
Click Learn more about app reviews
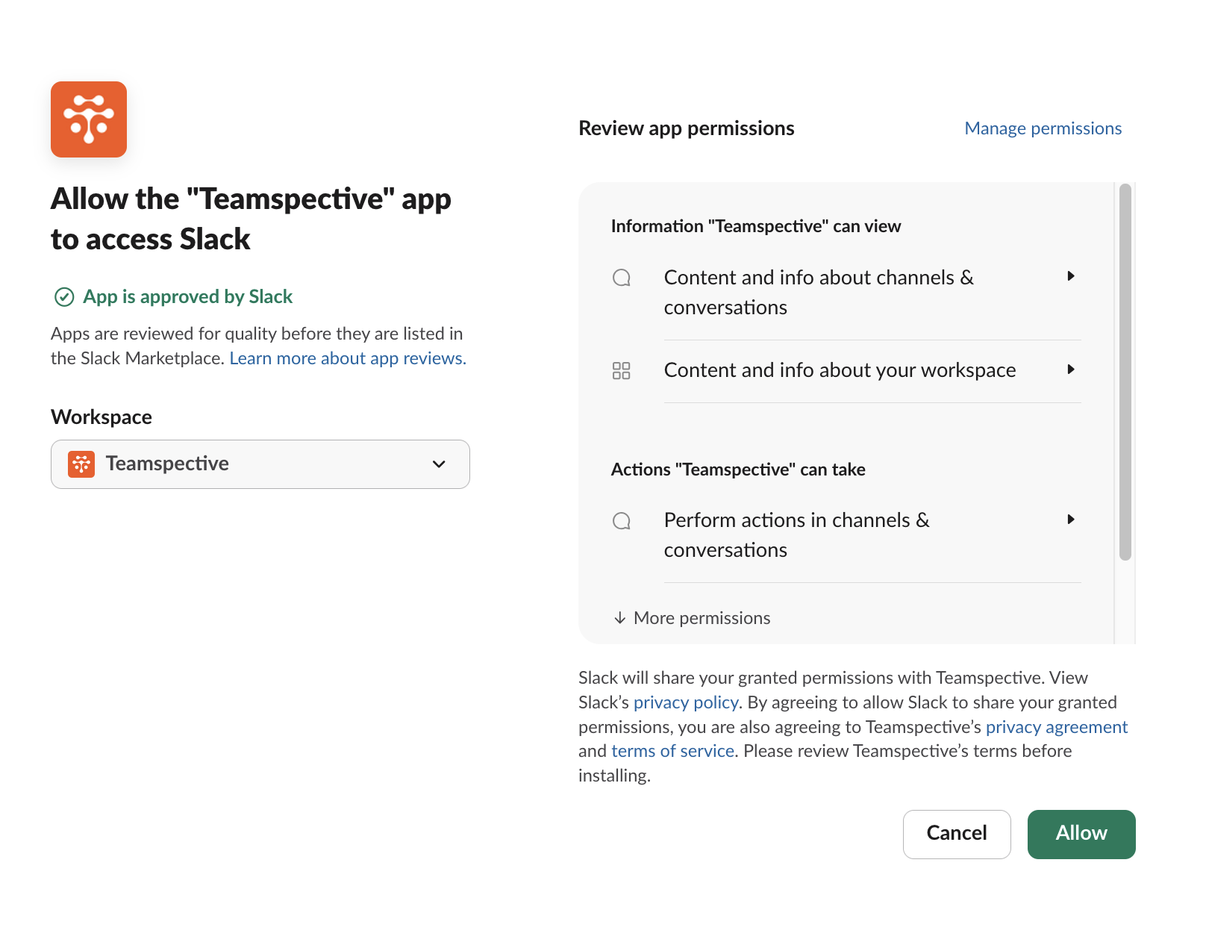[x=347, y=358]
